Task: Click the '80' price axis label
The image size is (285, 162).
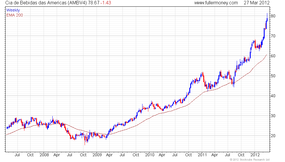Action: pos(273,16)
